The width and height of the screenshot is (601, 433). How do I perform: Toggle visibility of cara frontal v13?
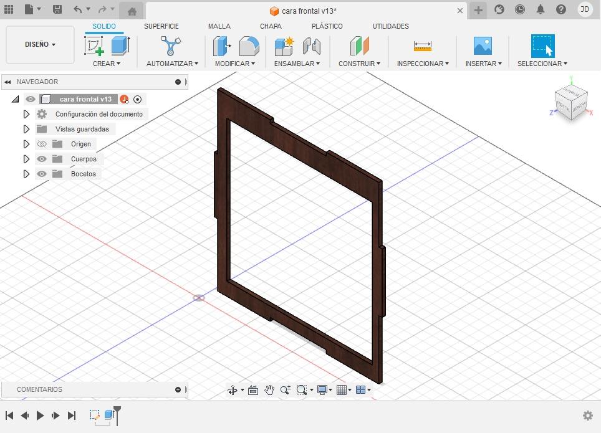[x=31, y=99]
